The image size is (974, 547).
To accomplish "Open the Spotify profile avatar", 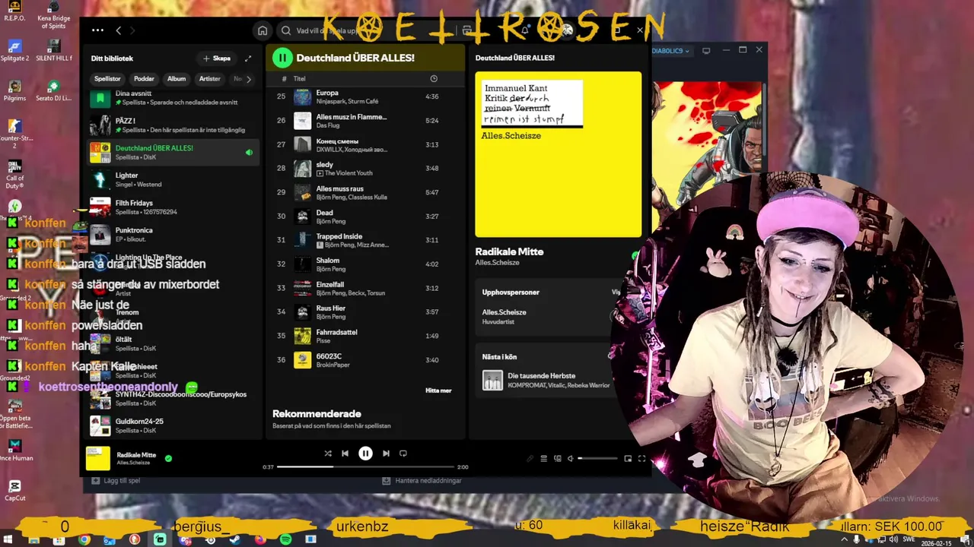I will click(x=567, y=30).
